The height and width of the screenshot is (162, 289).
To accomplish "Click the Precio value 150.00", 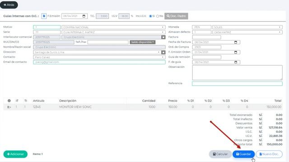I will point(172,107).
